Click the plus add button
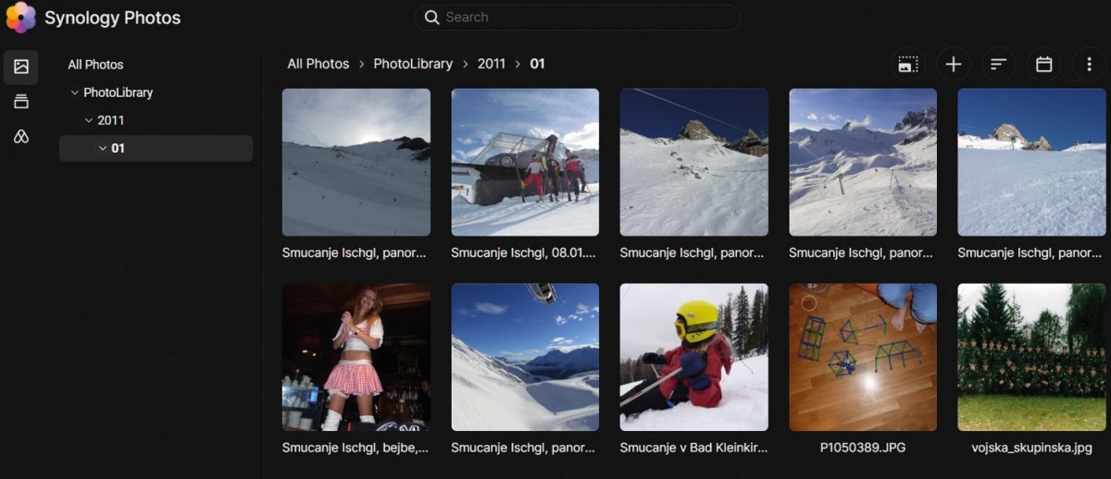This screenshot has width=1111, height=479. point(953,65)
